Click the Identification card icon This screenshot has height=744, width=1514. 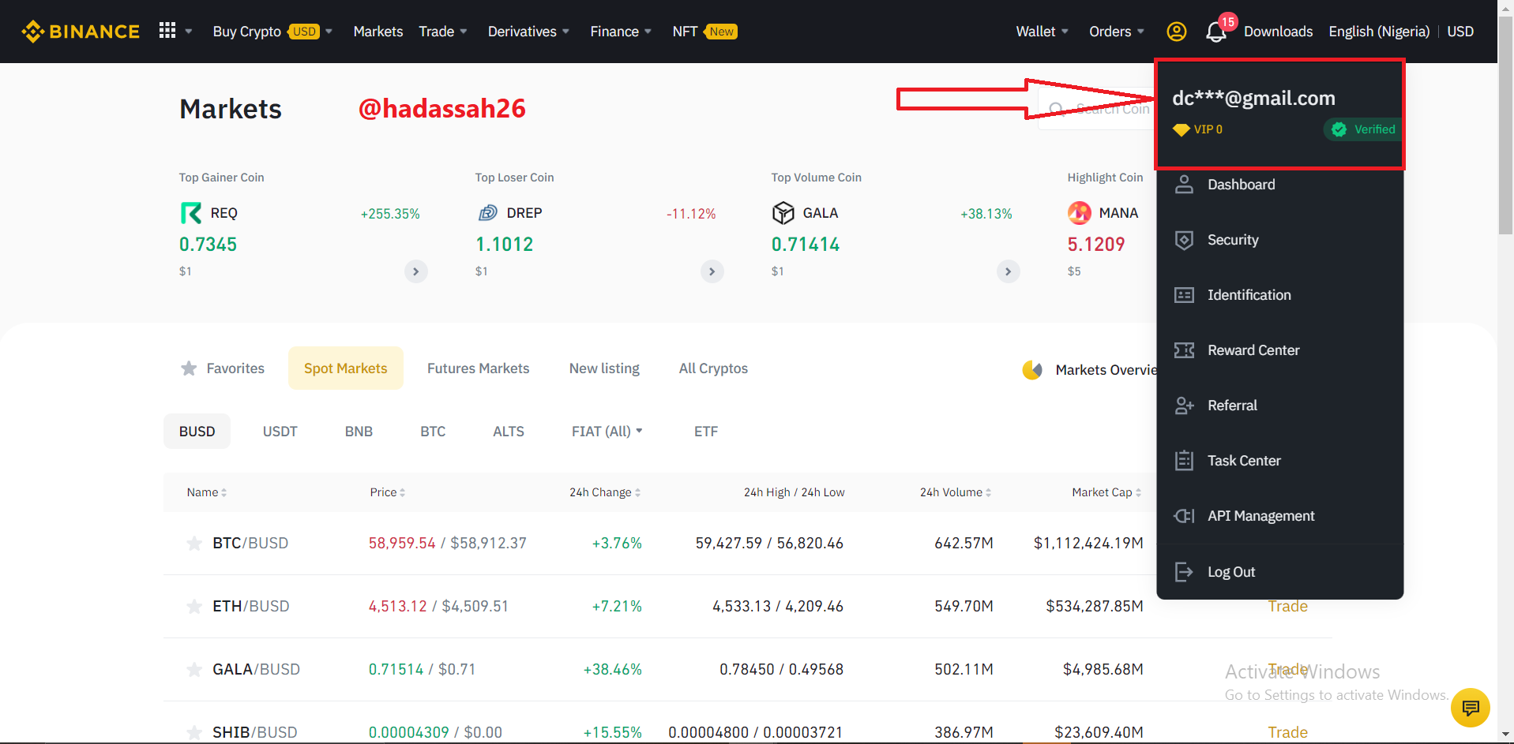[x=1184, y=295]
